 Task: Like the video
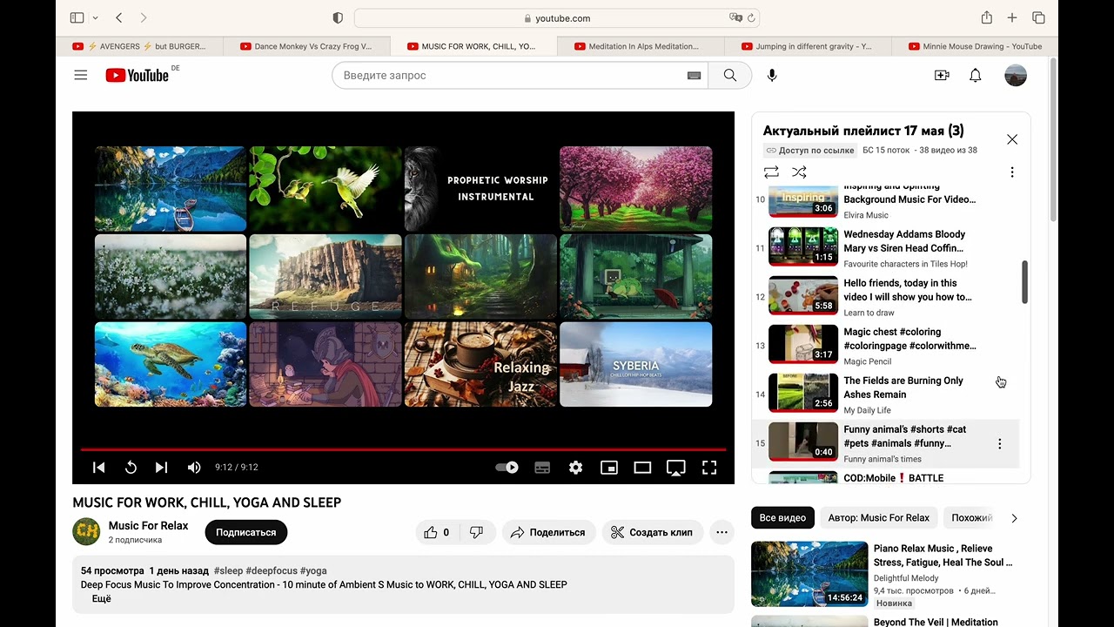(x=437, y=532)
